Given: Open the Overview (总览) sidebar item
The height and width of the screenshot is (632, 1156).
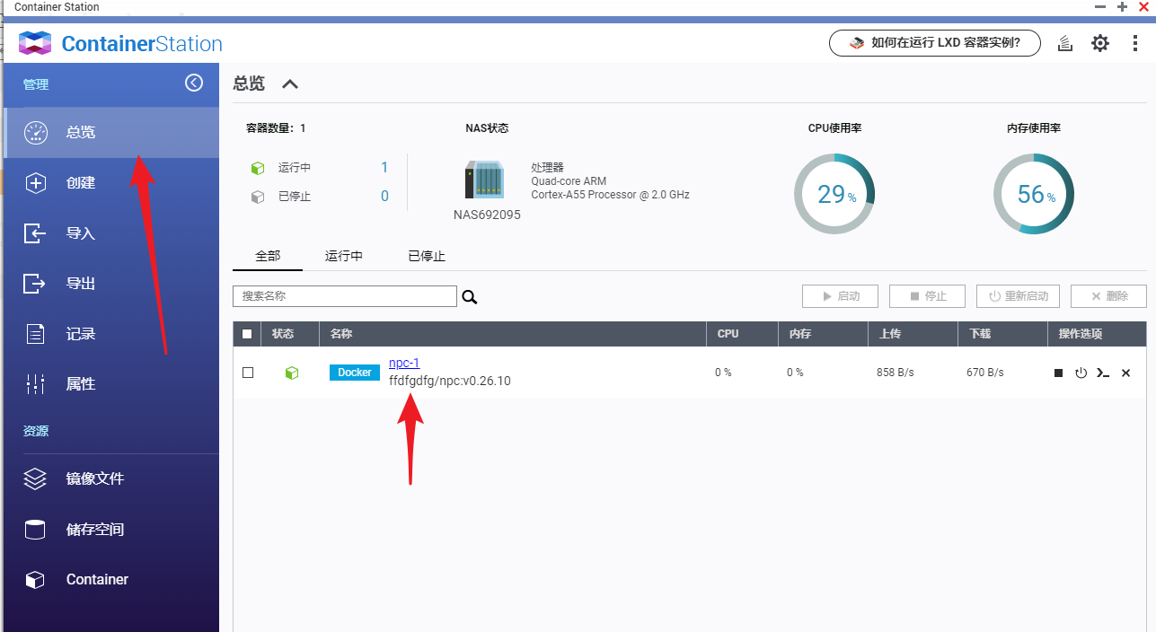Looking at the screenshot, I should 111,132.
